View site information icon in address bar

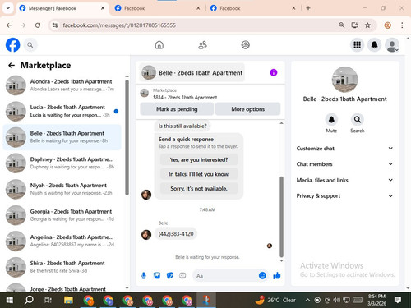pos(55,25)
